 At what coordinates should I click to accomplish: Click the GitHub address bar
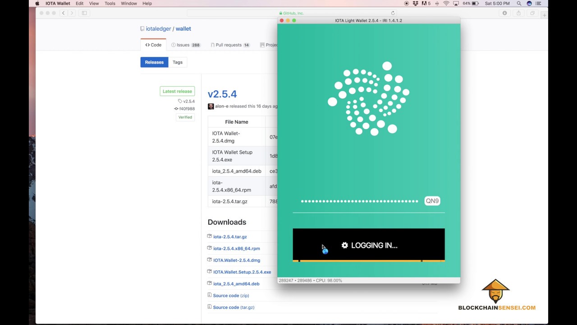coord(292,13)
